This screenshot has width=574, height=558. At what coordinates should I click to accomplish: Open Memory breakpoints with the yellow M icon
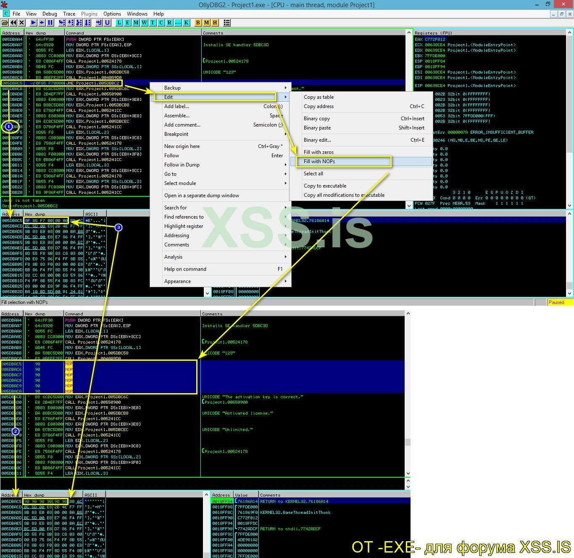tap(207, 23)
